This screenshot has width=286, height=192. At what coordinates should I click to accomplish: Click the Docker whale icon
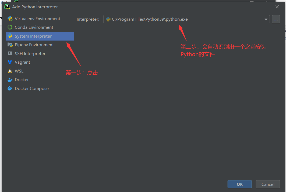[10, 80]
